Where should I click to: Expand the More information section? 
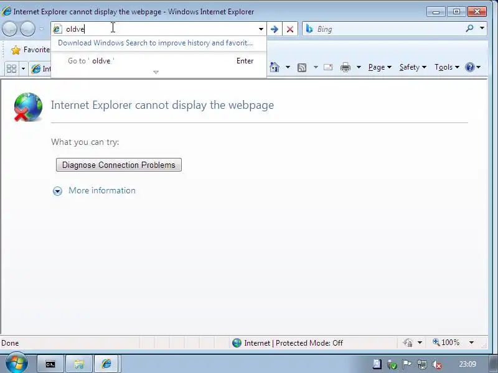pyautogui.click(x=57, y=191)
